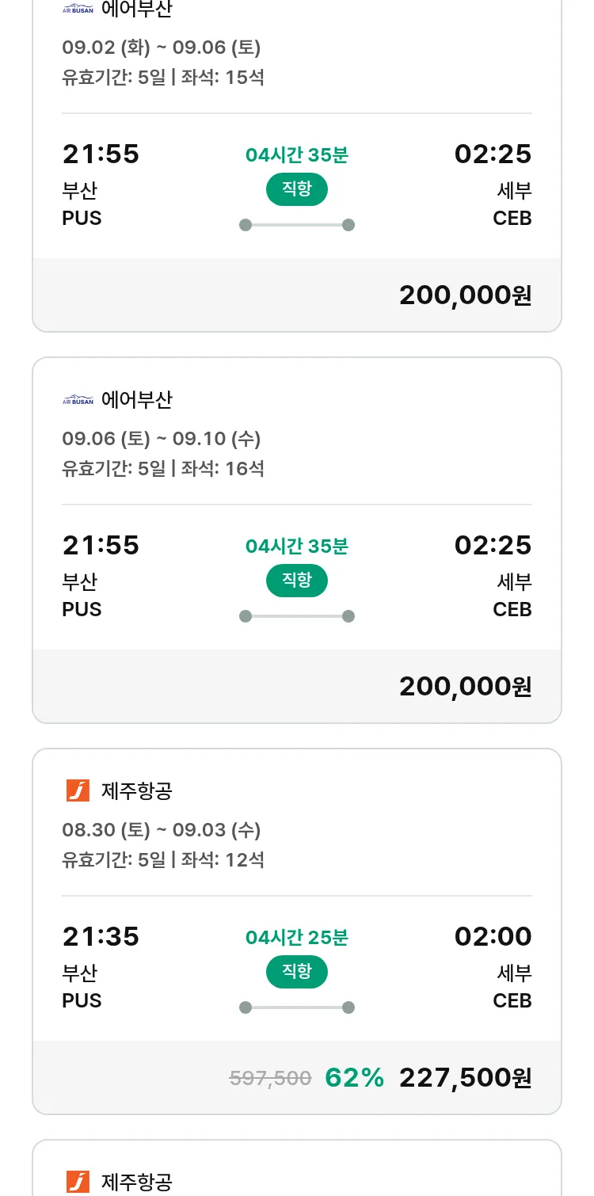
Task: Tap the 직항 badge on the Jeju Air 08.30 flight
Action: pos(296,972)
